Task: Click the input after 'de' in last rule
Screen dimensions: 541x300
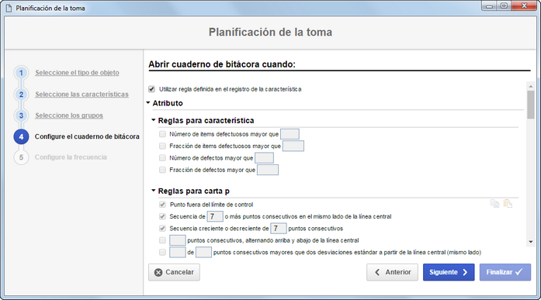Action: click(203, 253)
